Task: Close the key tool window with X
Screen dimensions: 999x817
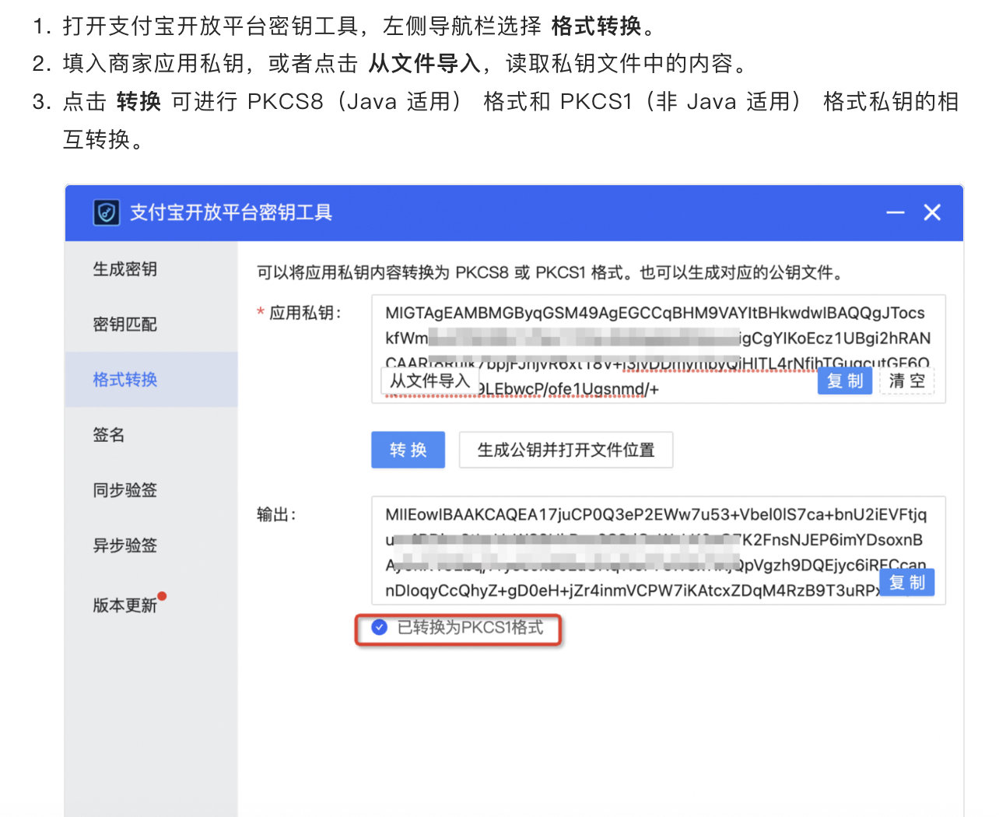Action: point(932,212)
